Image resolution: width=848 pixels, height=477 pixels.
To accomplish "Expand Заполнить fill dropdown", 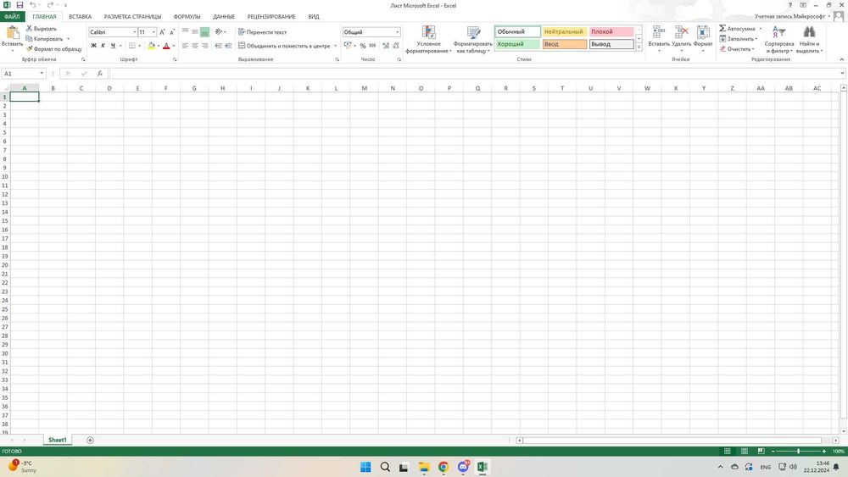I will click(x=756, y=39).
